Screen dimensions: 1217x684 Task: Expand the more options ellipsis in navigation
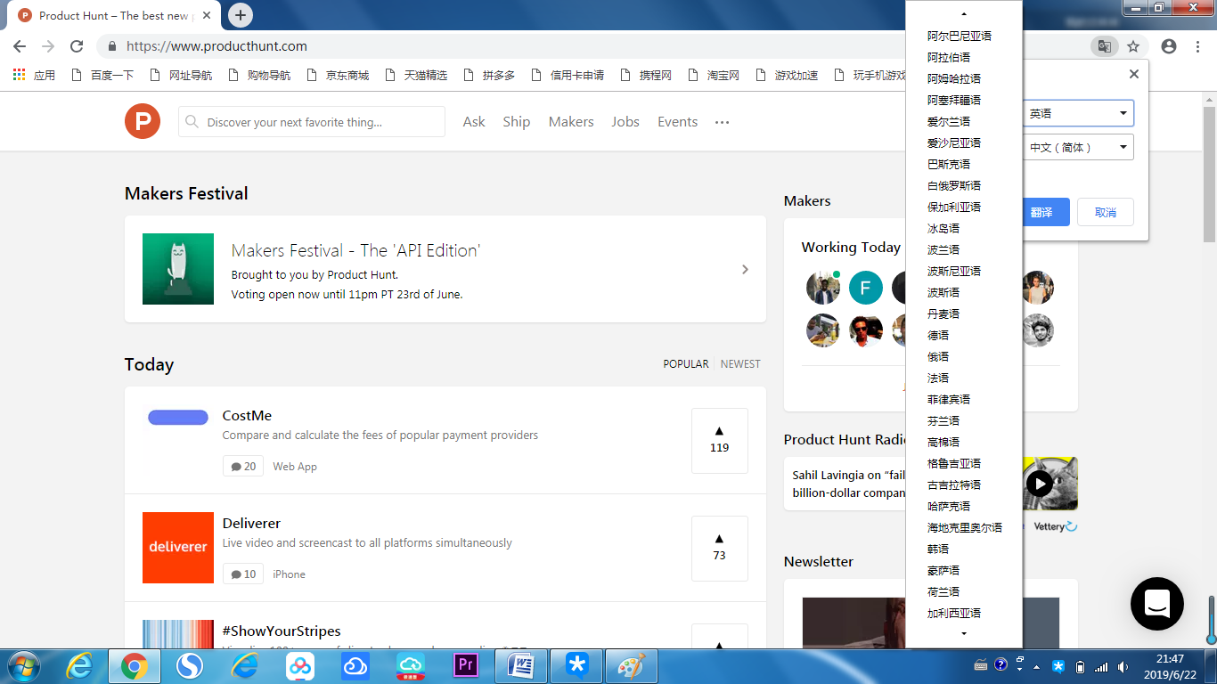pos(722,122)
